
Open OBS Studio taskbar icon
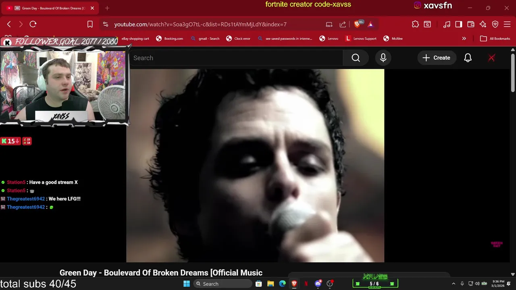click(x=330, y=284)
